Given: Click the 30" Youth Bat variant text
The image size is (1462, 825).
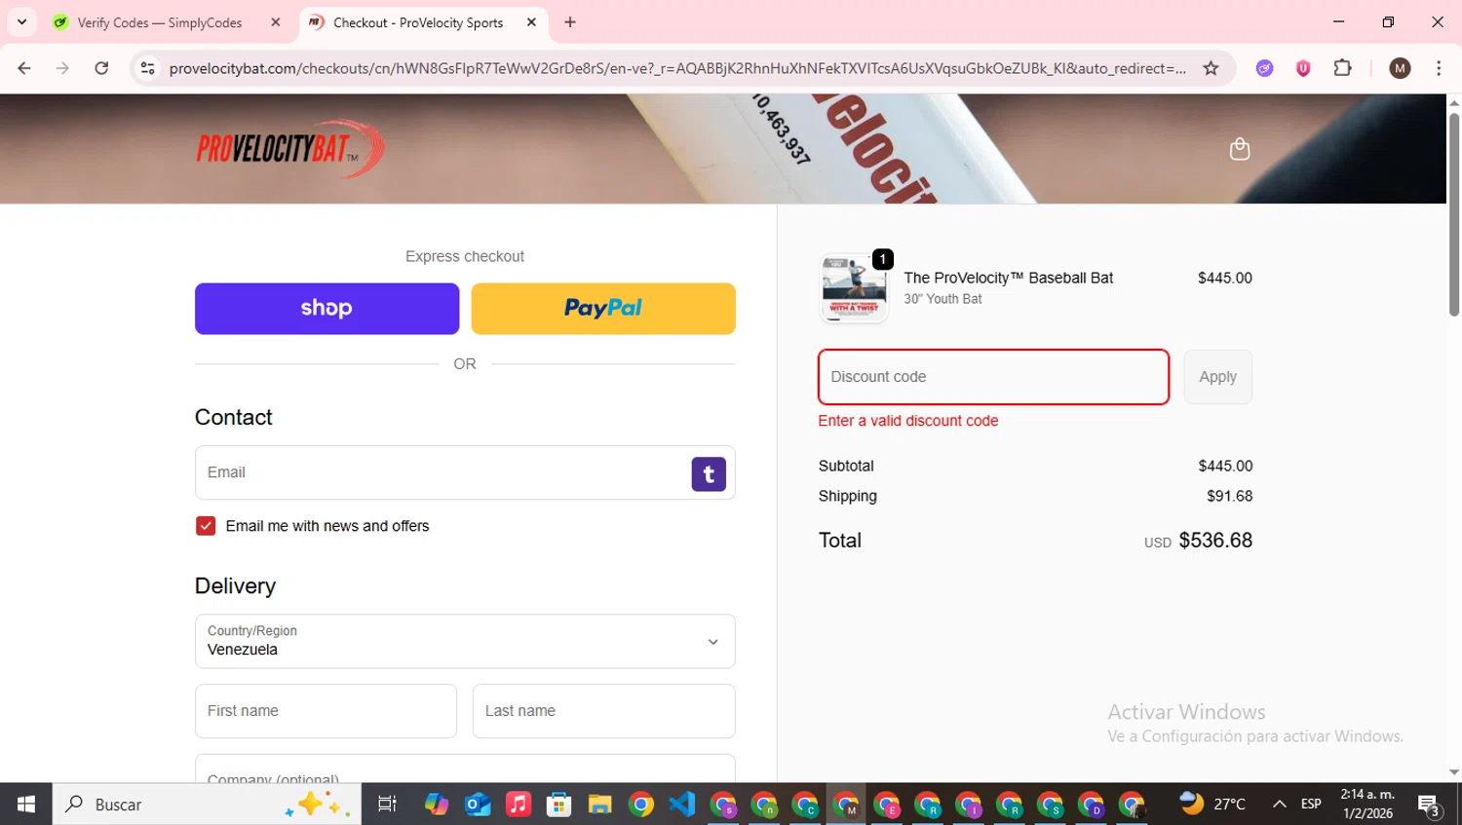Looking at the screenshot, I should [943, 299].
